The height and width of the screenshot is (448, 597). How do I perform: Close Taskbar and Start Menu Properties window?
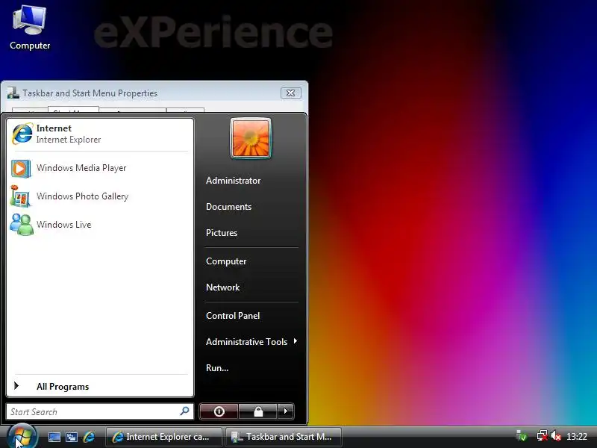tap(290, 93)
